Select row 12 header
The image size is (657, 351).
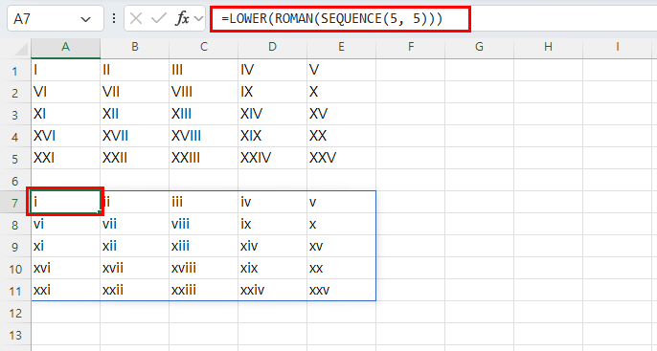[15, 313]
